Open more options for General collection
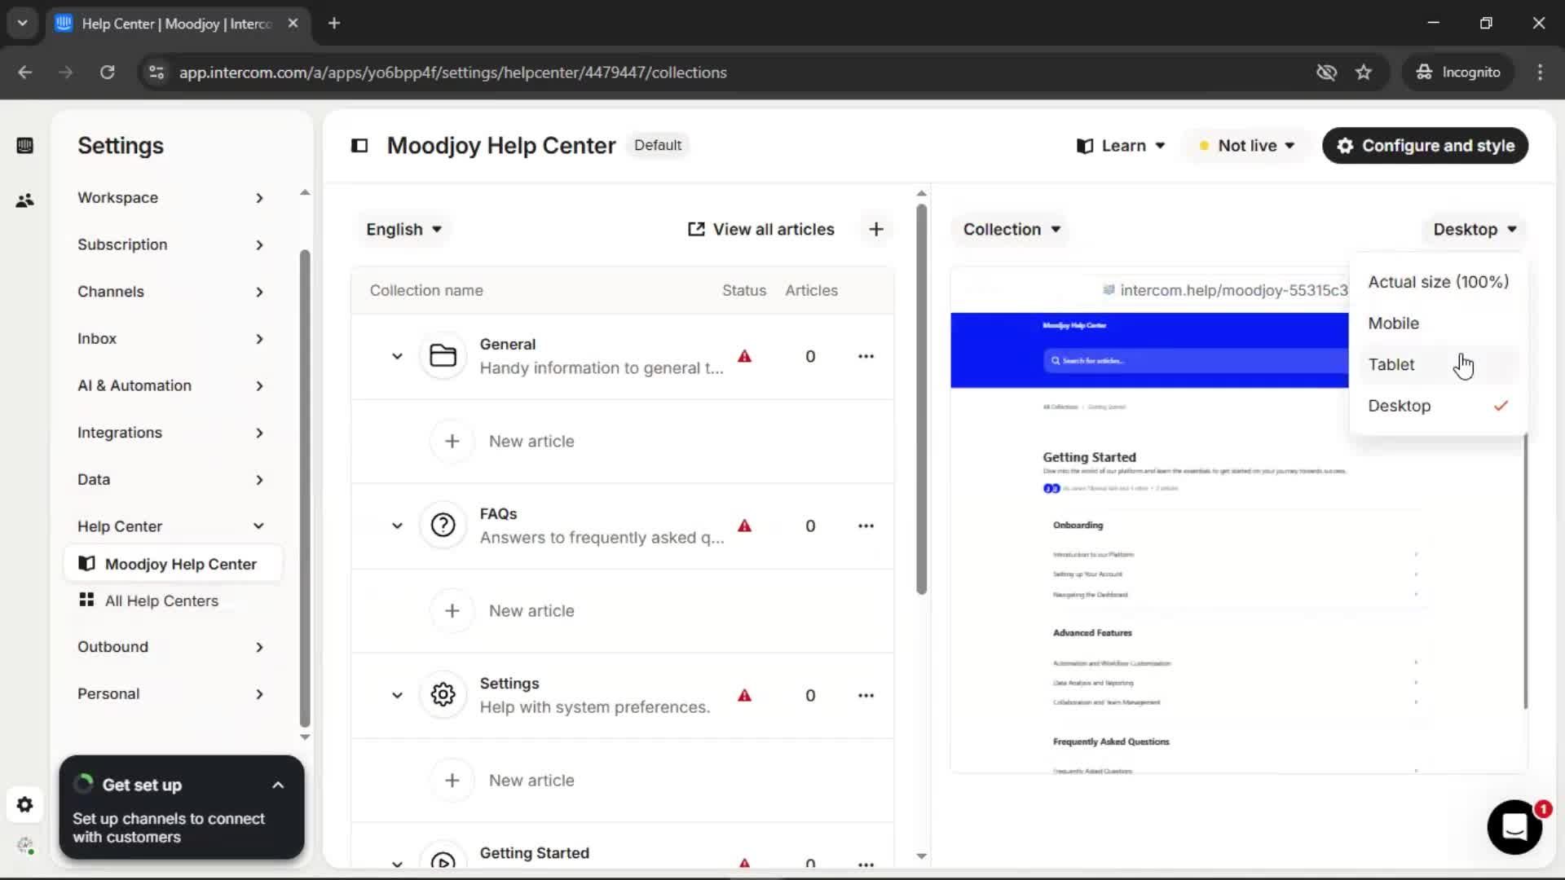Viewport: 1565px width, 880px height. (866, 356)
